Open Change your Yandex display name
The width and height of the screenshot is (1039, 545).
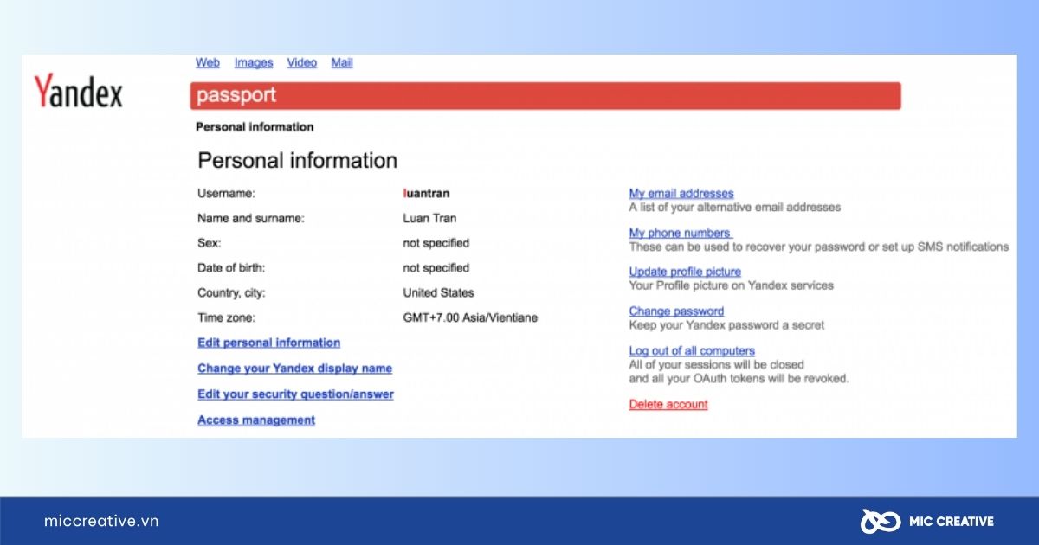pos(295,369)
